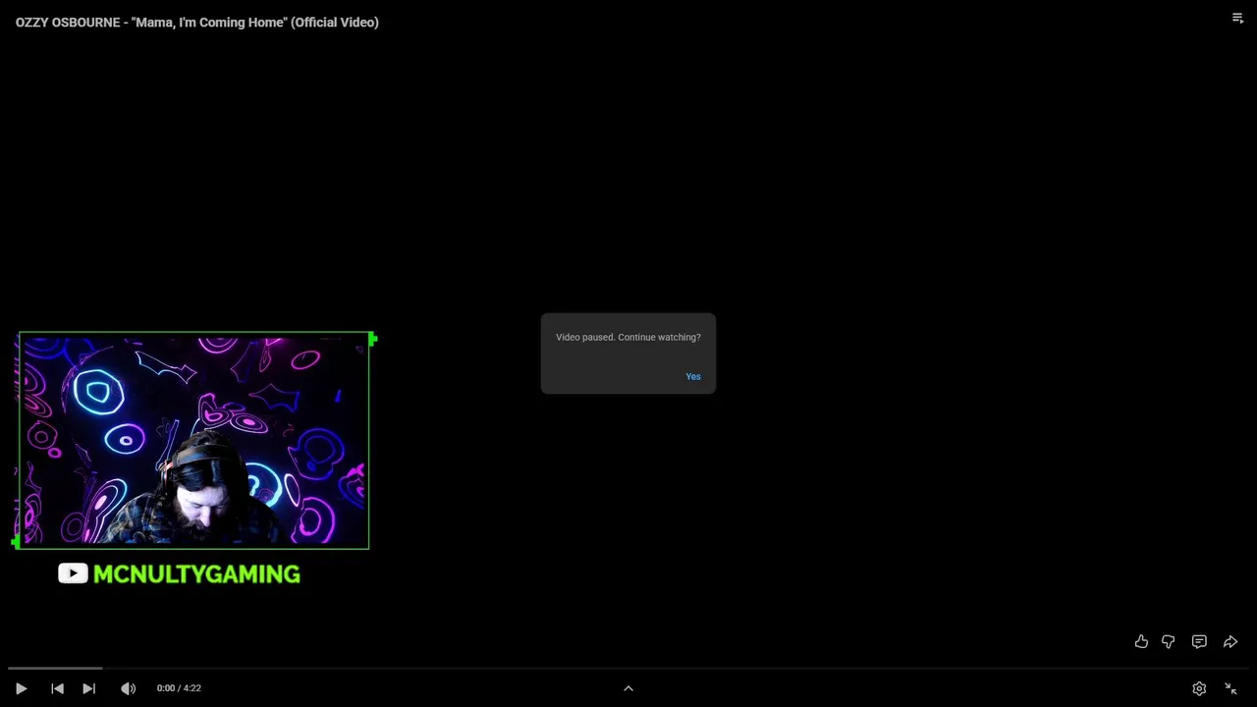Expand the up chevron panel

click(628, 688)
